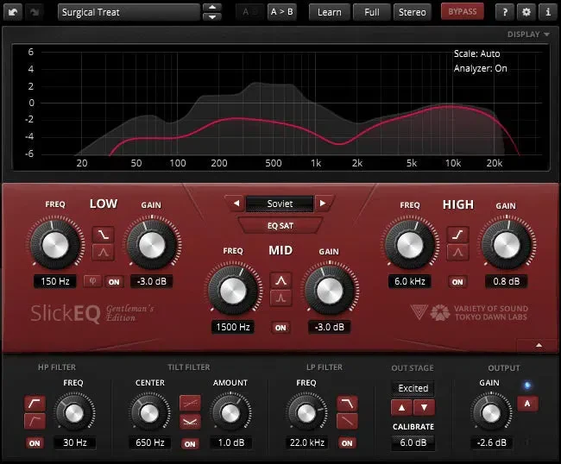The height and width of the screenshot is (464, 561).
Task: Click the A > B copy button
Action: (x=282, y=12)
